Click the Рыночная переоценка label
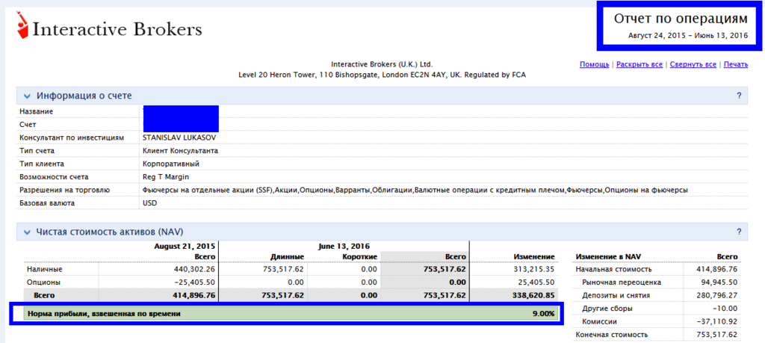765x343 pixels. tap(622, 282)
